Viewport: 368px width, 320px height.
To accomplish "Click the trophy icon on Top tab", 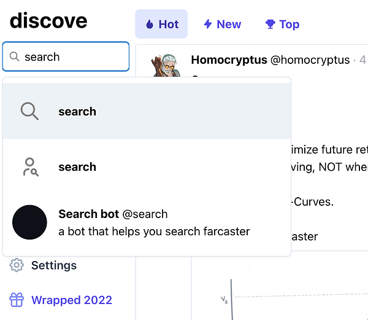I will [270, 25].
